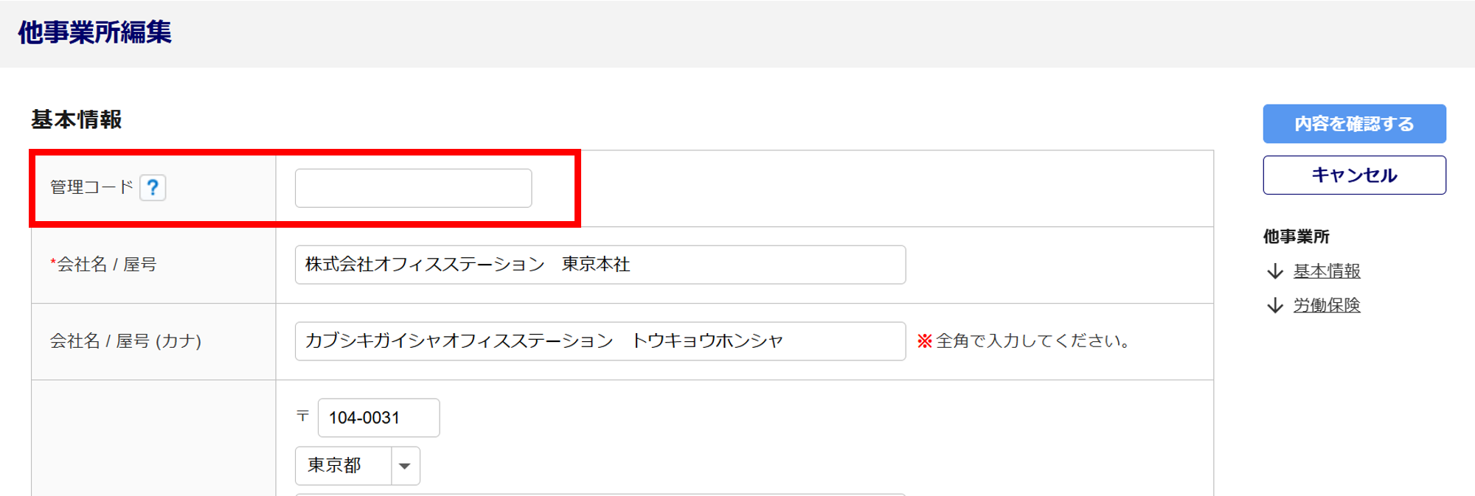The width and height of the screenshot is (1475, 496).
Task: Click the 基本情報 section heading
Action: (77, 119)
